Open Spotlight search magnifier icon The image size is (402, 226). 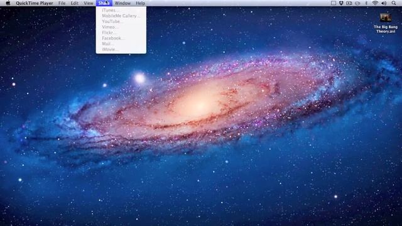coord(394,3)
